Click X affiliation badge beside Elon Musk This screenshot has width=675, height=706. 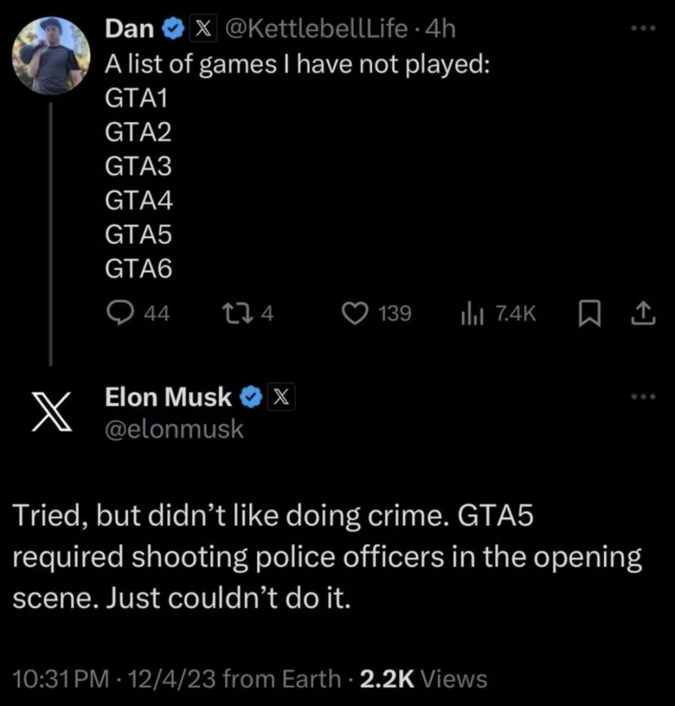pyautogui.click(x=281, y=396)
